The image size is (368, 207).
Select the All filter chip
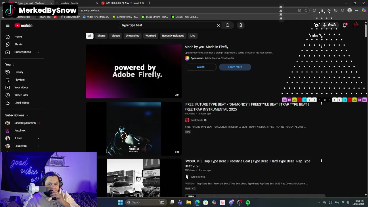click(x=90, y=36)
